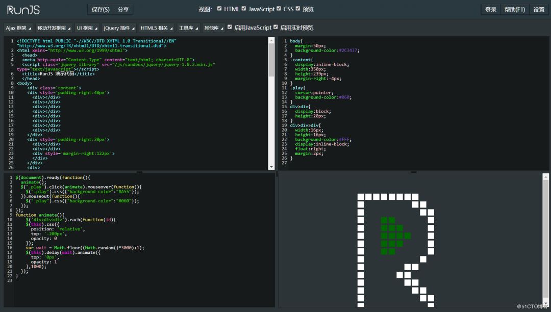Click the color value #2C3437 in CSS
This screenshot has width=551, height=312.
(x=348, y=50)
